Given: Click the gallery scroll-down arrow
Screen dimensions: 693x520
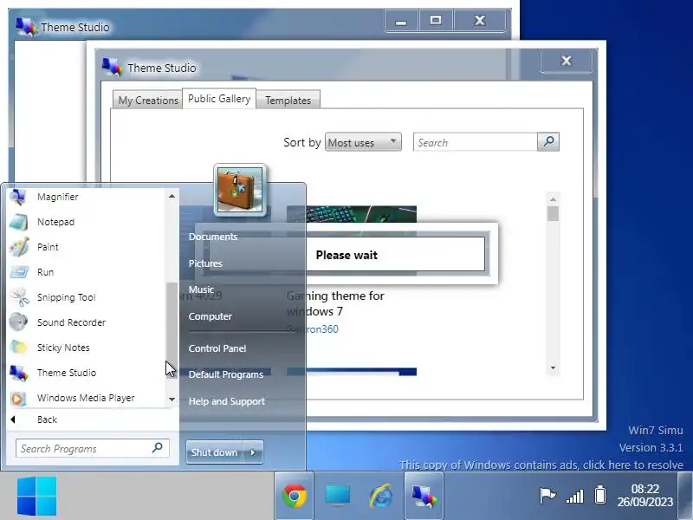Looking at the screenshot, I should pos(553,367).
